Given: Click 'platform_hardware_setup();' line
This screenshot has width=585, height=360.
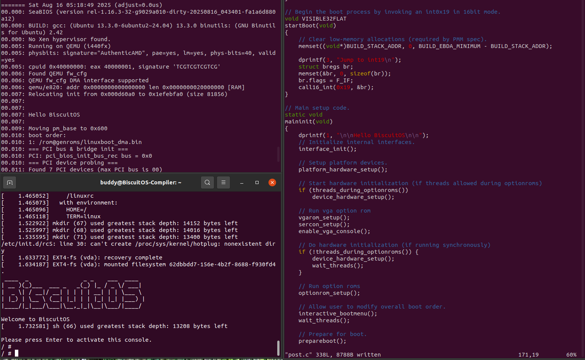Looking at the screenshot, I should [343, 170].
